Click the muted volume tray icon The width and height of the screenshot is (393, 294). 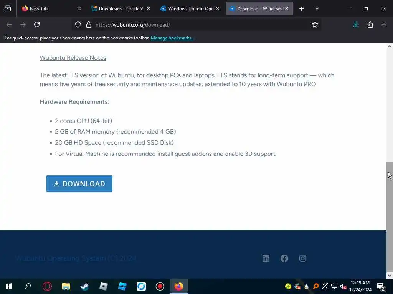343,286
